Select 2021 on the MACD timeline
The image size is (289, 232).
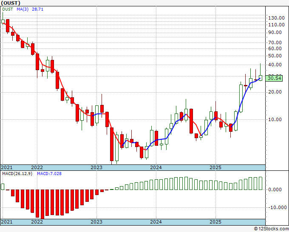[7, 222]
